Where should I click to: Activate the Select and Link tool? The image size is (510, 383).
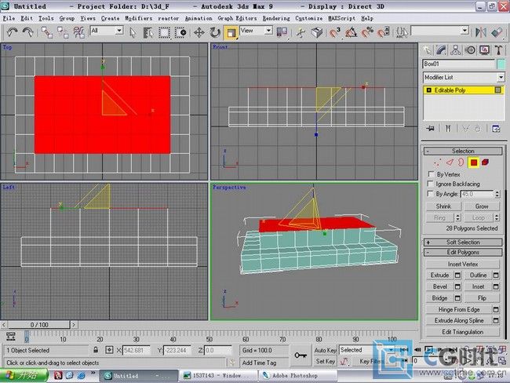[x=47, y=32]
